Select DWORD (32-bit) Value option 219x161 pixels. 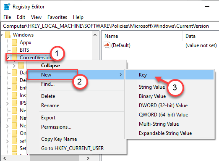(x=163, y=106)
